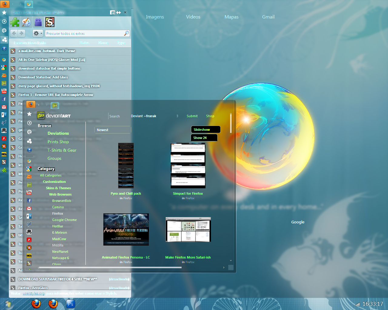Select 'every page glassed, without textshadows' style
Viewport: 388px width, 310px height.
(x=70, y=86)
